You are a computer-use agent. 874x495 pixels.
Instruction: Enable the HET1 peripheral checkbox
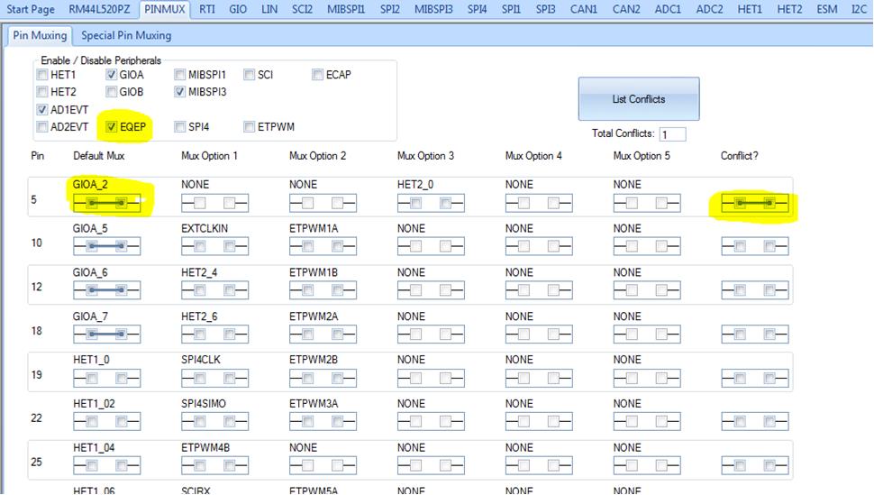coord(42,75)
